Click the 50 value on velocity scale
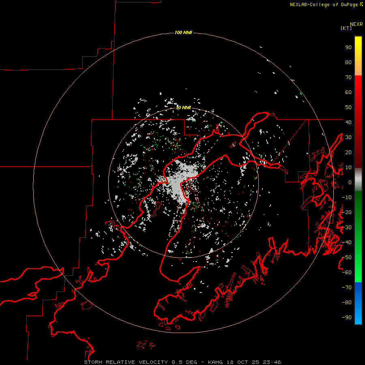365x365 pixels. point(348,107)
